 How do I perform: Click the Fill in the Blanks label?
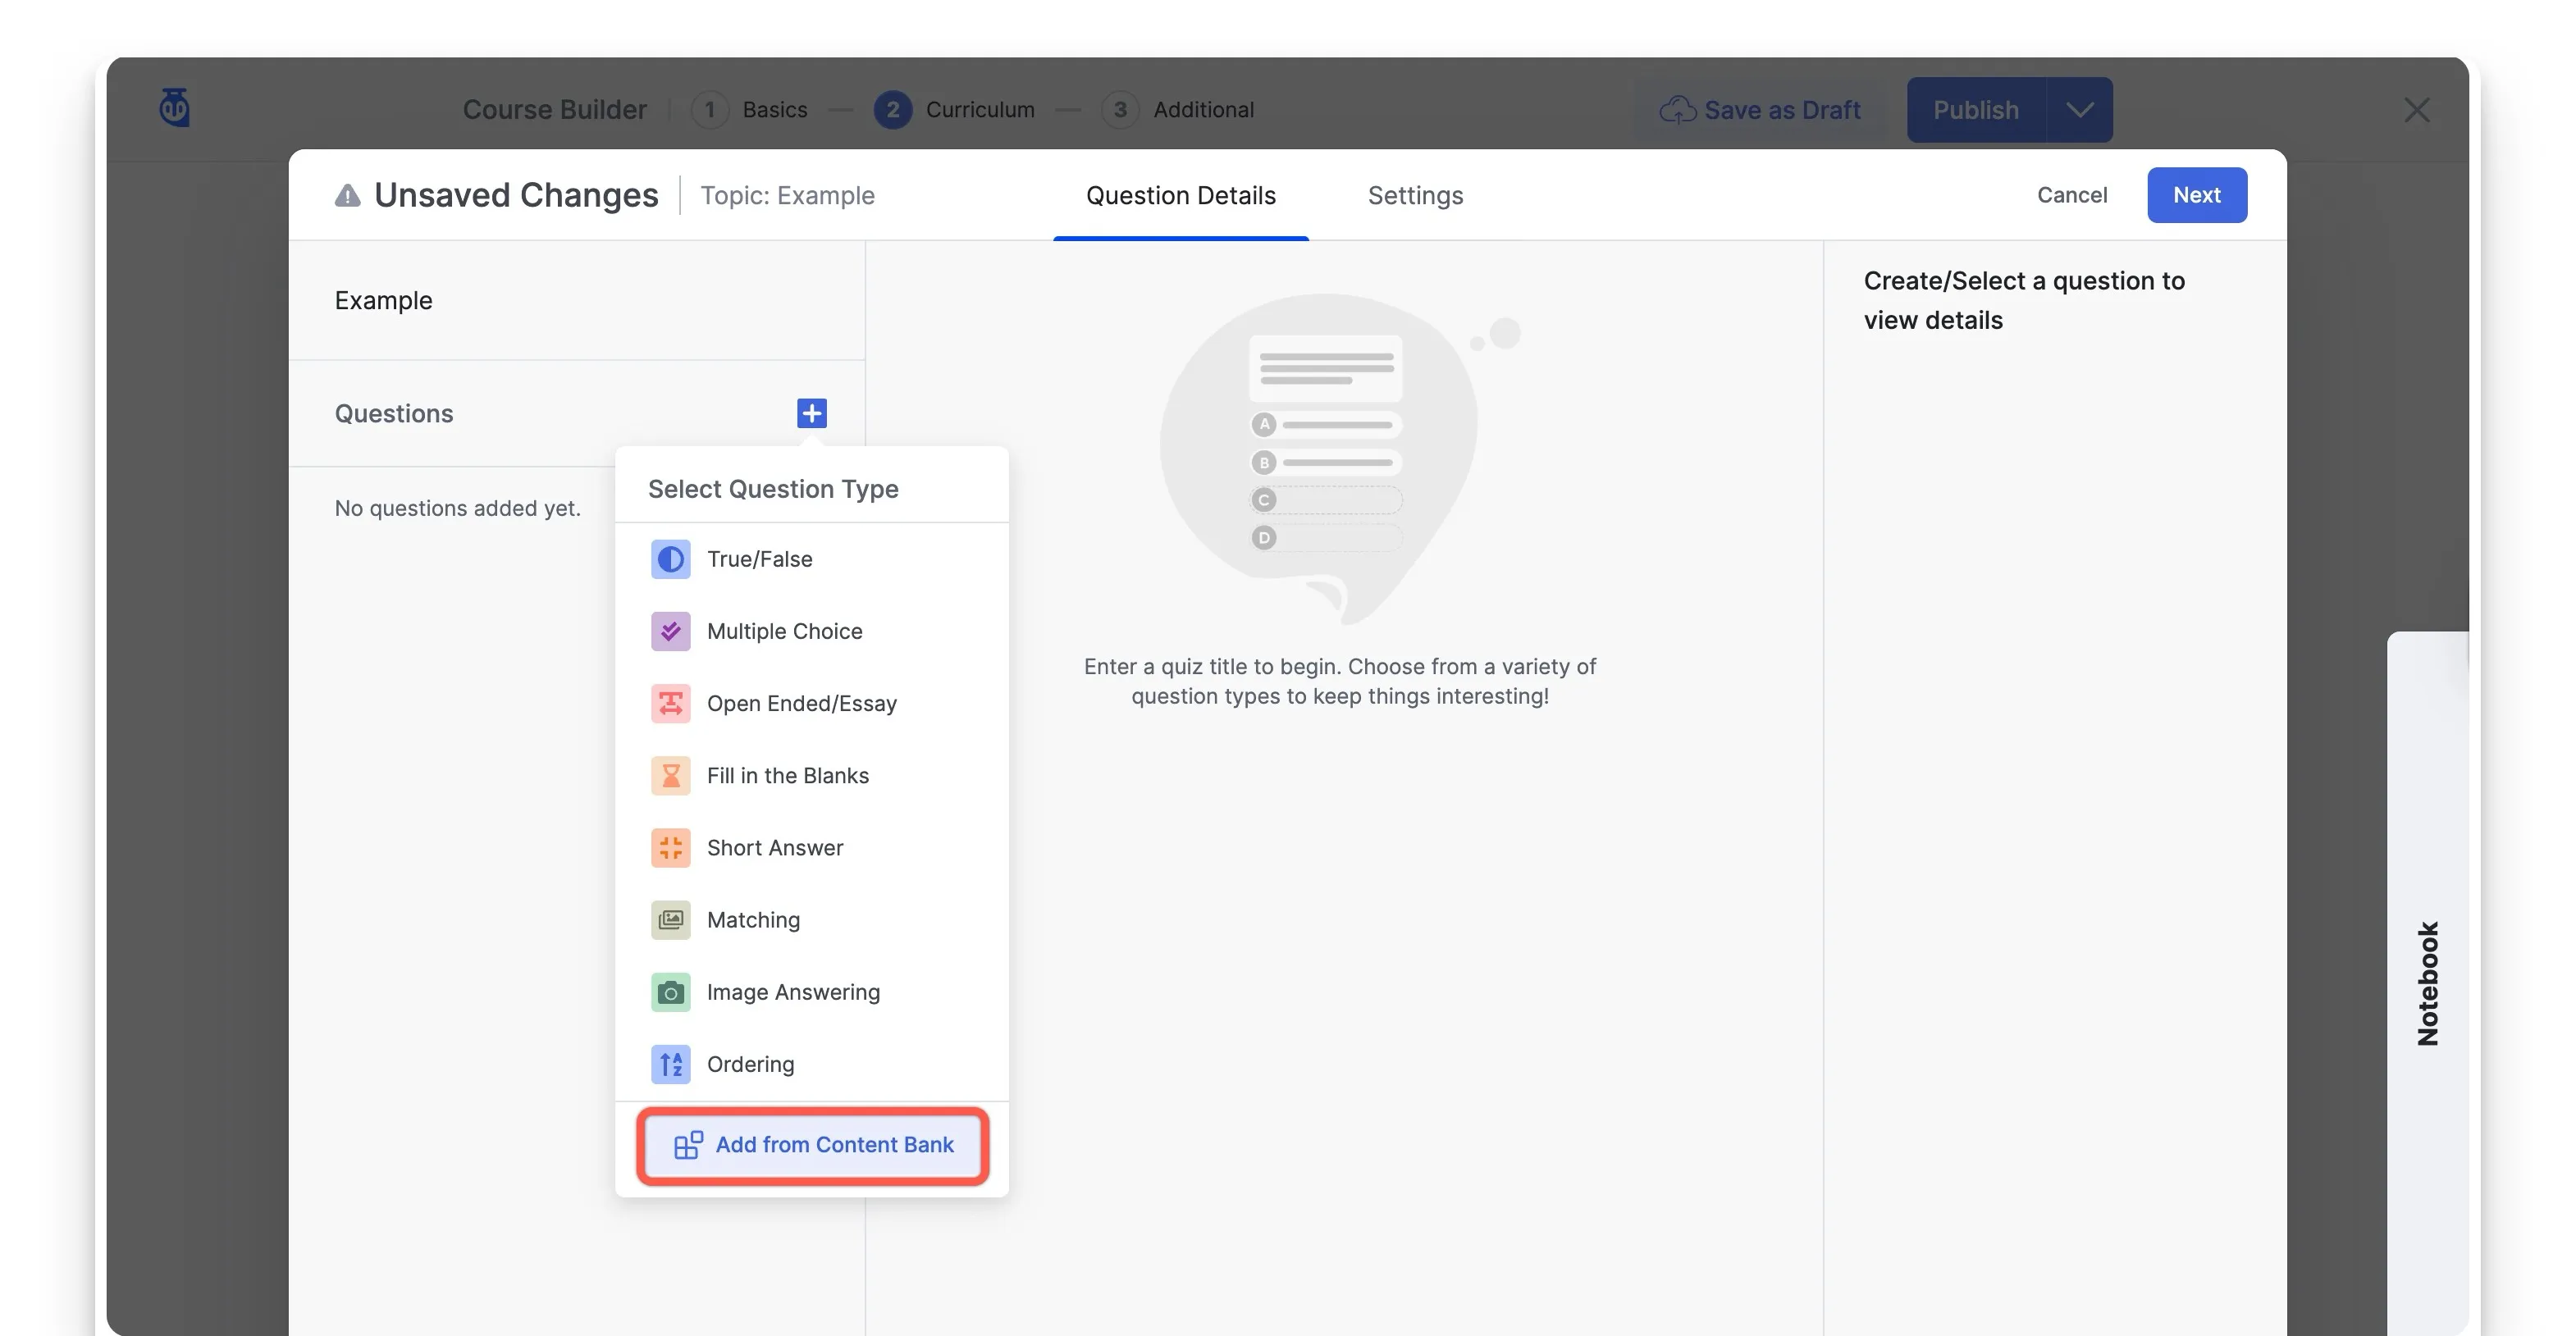tap(787, 775)
